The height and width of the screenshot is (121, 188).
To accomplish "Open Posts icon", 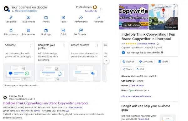I will tap(63, 18).
